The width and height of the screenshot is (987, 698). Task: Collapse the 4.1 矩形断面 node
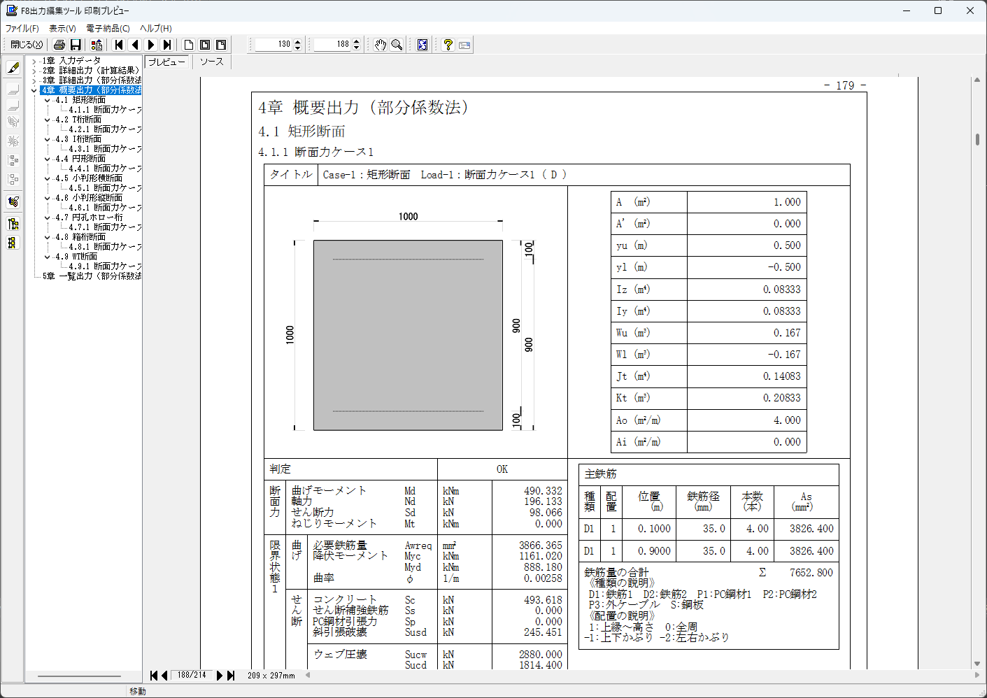(48, 100)
